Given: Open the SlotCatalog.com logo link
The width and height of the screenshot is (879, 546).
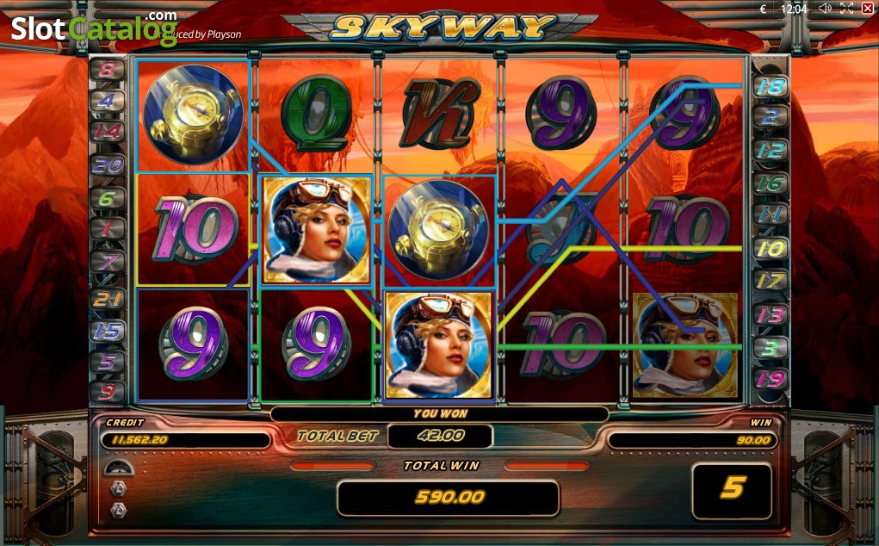Looking at the screenshot, I should tap(94, 27).
